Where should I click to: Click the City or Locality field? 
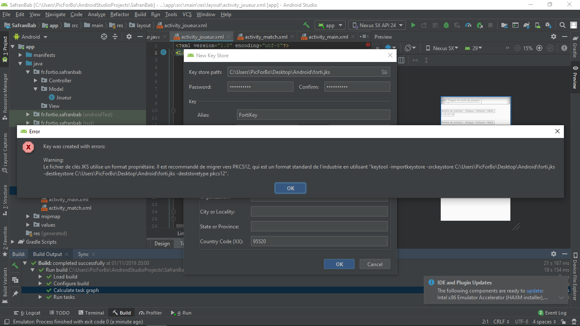[x=319, y=211]
